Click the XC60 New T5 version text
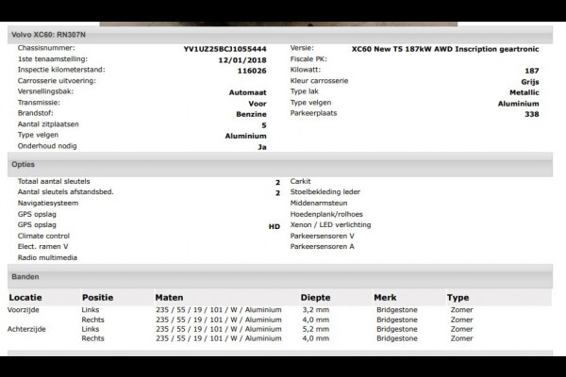566x377 pixels. coord(444,48)
